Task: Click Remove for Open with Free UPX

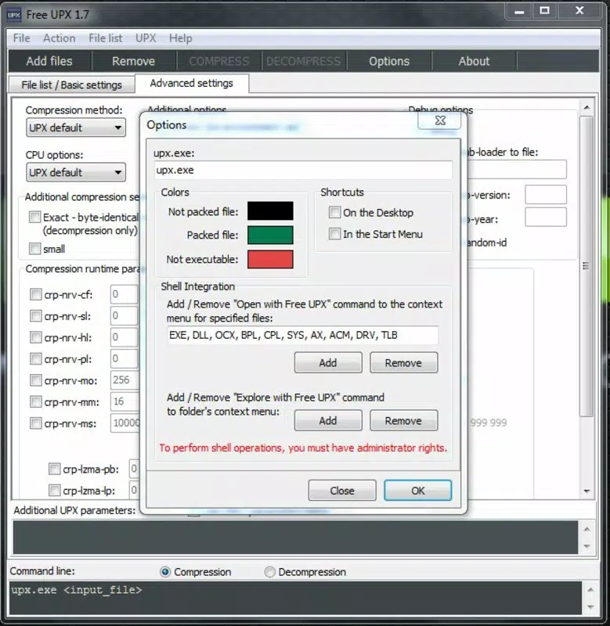Action: (403, 363)
